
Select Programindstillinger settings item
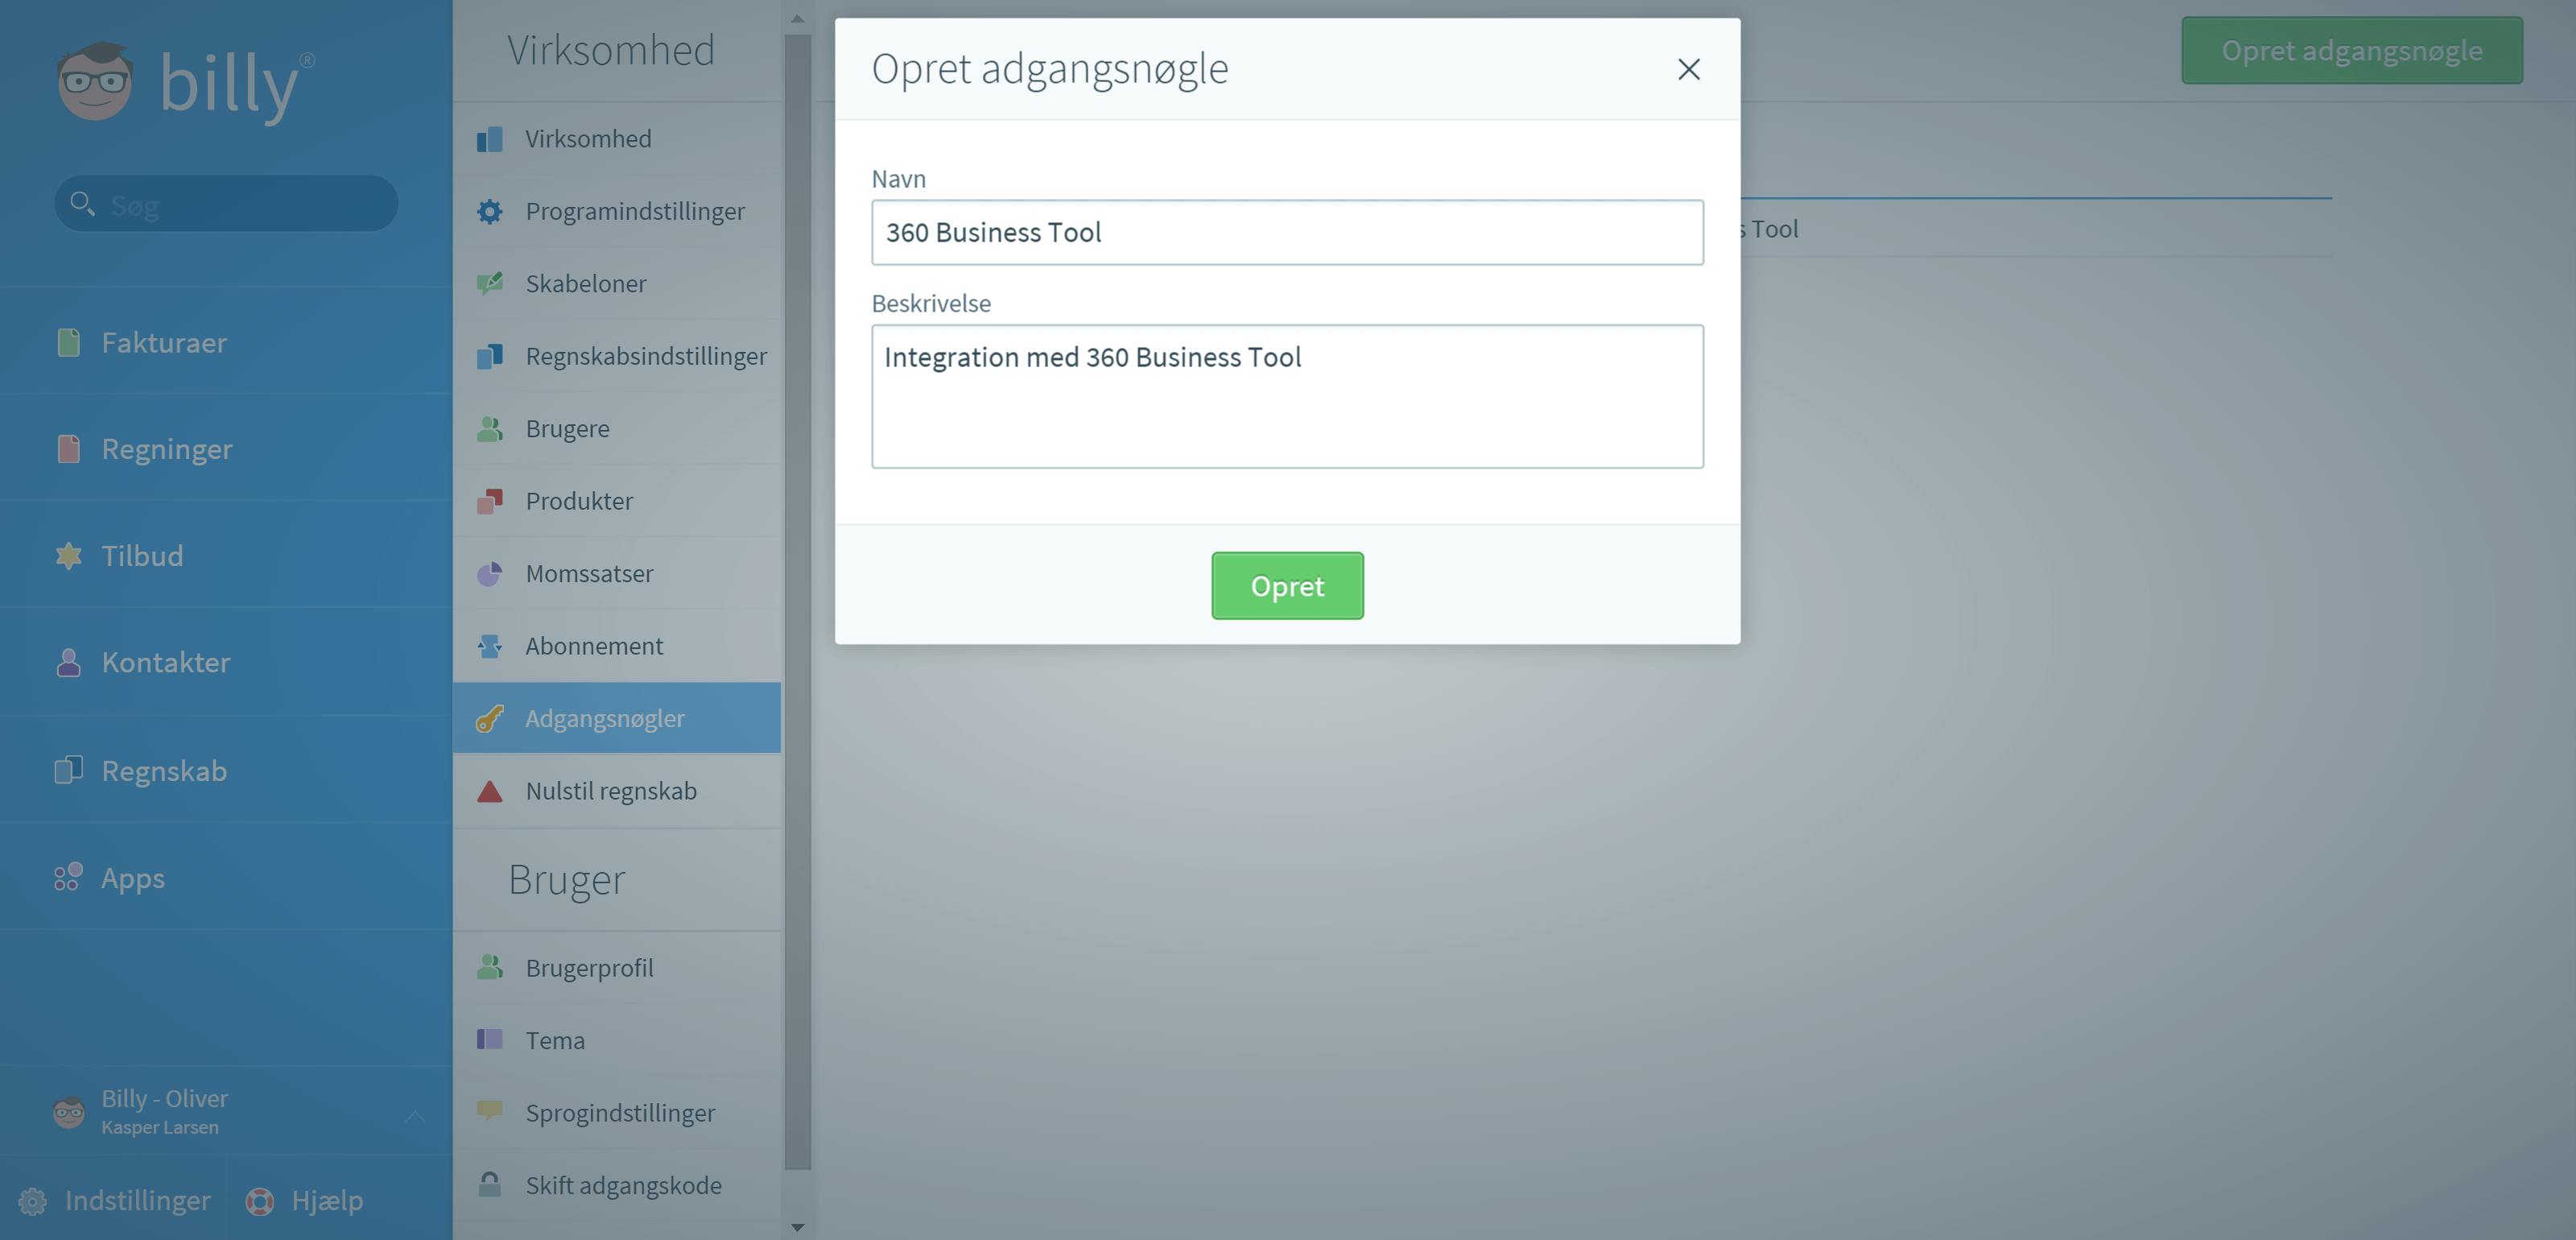click(617, 211)
